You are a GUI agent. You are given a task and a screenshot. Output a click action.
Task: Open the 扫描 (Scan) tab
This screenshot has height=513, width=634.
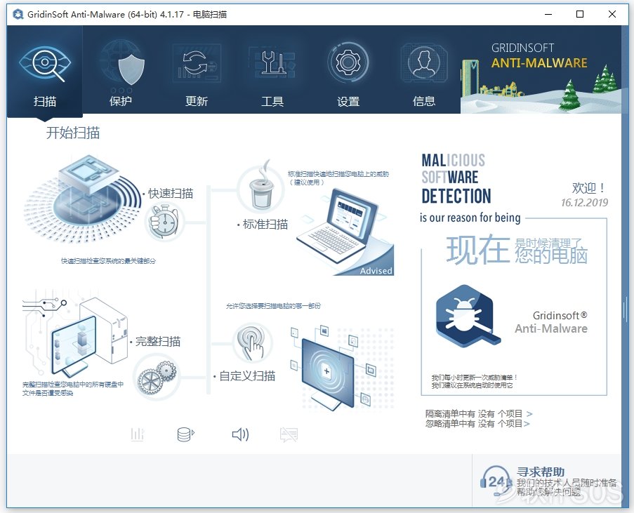44,71
